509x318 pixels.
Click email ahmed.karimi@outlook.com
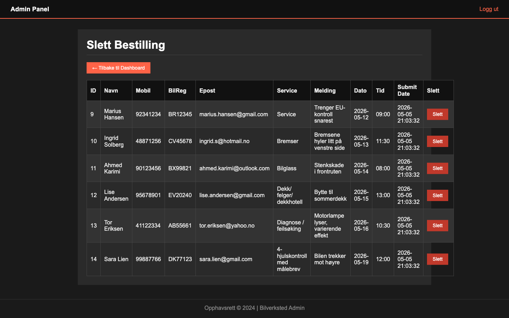[234, 168]
